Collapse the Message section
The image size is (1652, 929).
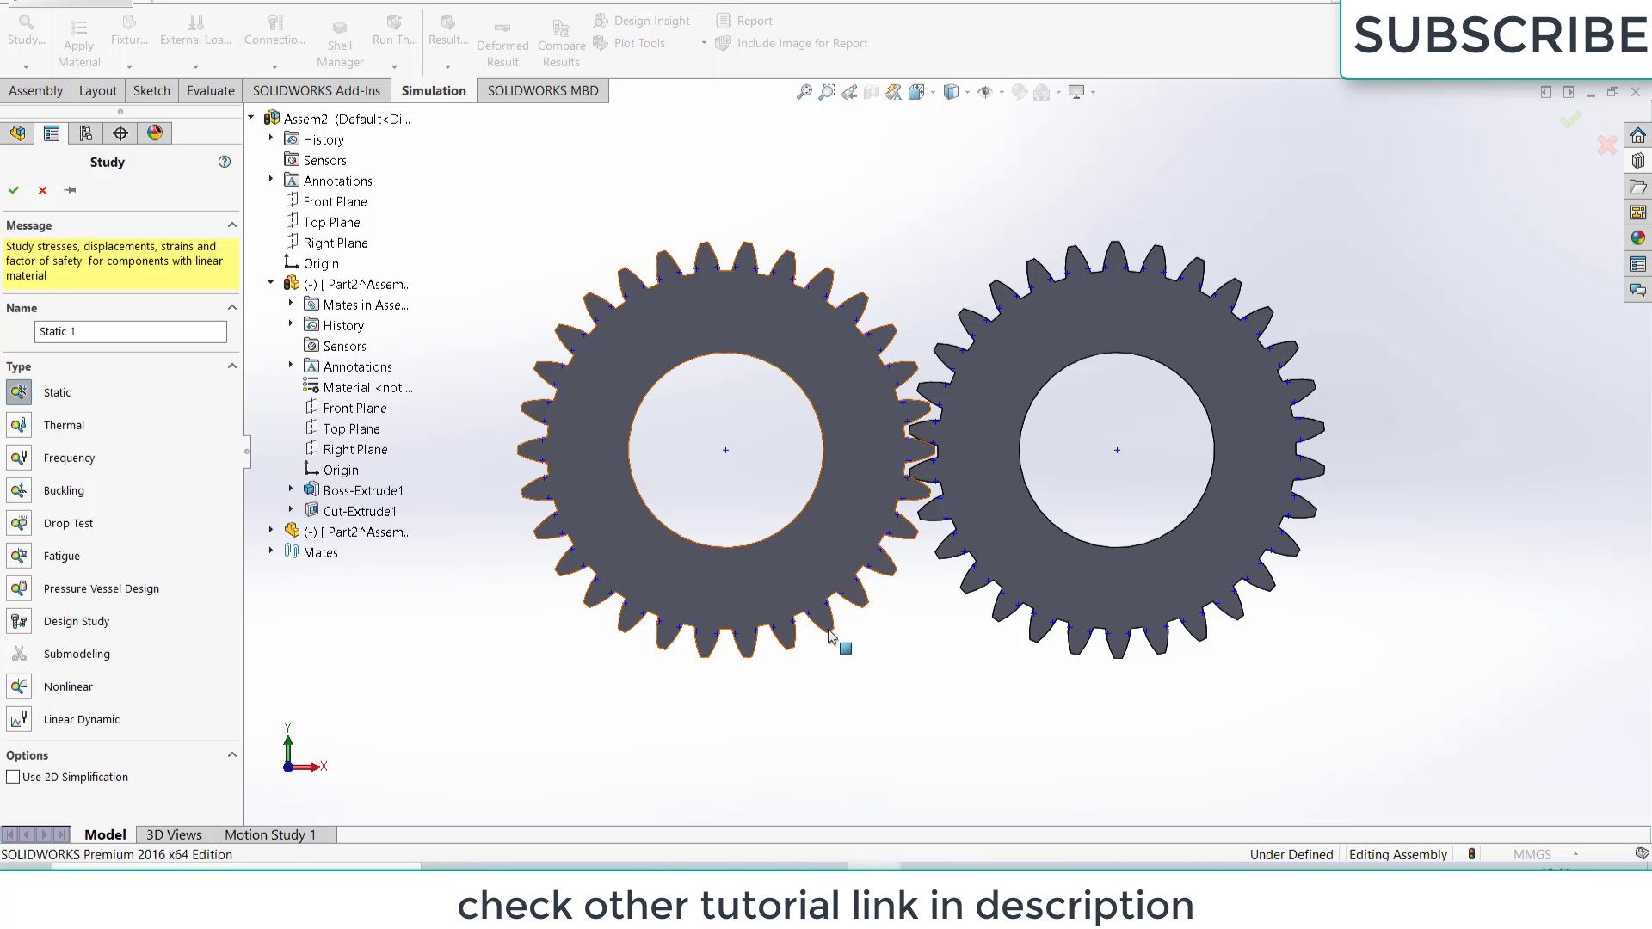(x=231, y=225)
